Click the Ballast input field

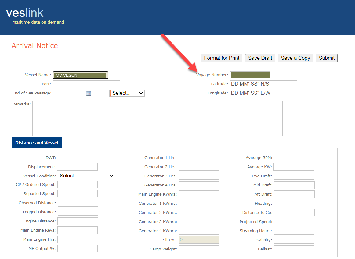pyautogui.click(x=294, y=249)
